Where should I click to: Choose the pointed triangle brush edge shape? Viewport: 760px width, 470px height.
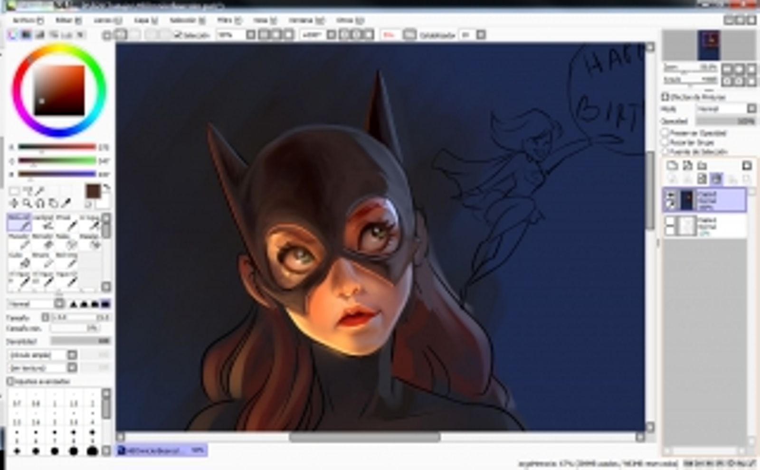click(x=74, y=304)
